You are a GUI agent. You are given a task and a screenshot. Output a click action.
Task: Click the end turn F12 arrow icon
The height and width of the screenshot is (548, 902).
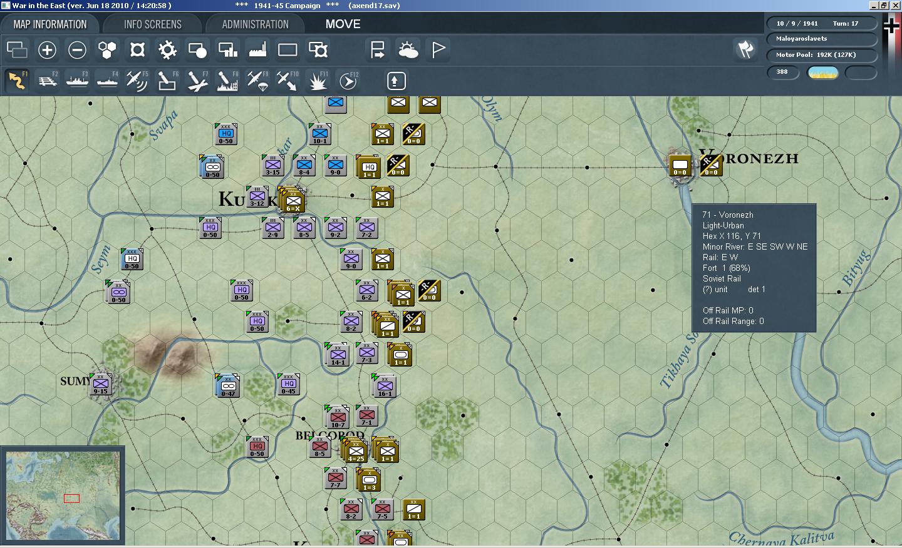pyautogui.click(x=348, y=81)
